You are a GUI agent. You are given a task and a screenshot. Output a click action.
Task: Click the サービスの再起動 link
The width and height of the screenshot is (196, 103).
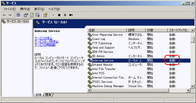click(45, 45)
